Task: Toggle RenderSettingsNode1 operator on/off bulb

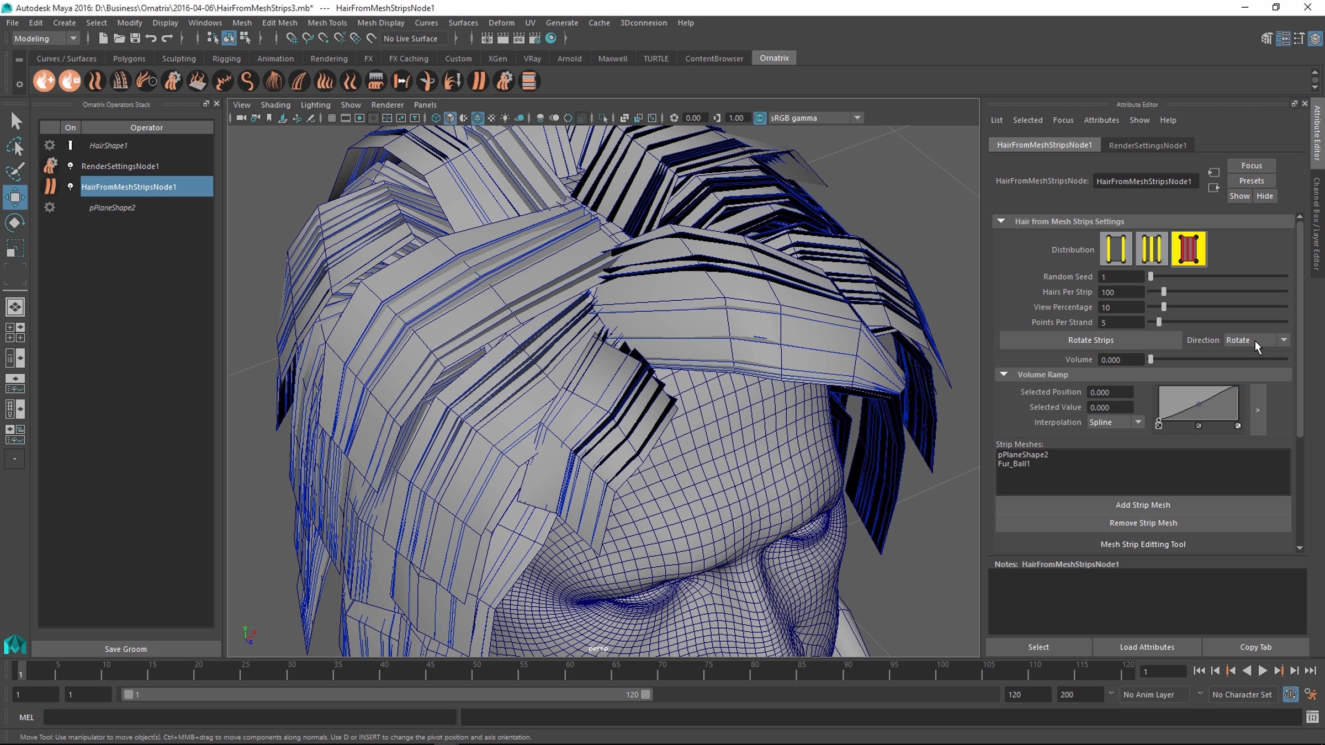Action: click(x=70, y=166)
